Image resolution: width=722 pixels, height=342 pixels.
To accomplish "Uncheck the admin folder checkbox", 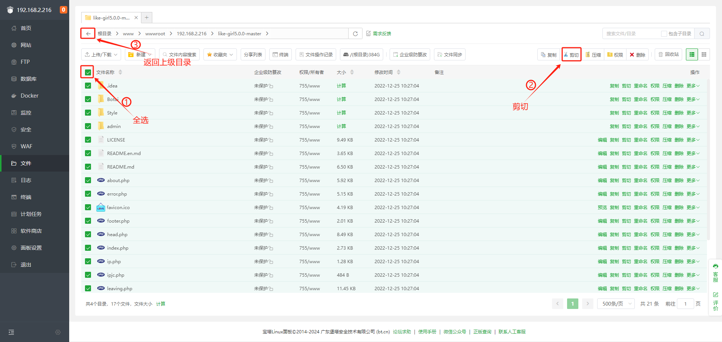I will click(88, 126).
